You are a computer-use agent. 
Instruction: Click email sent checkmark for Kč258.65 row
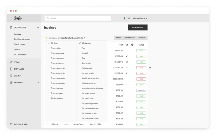127,73
